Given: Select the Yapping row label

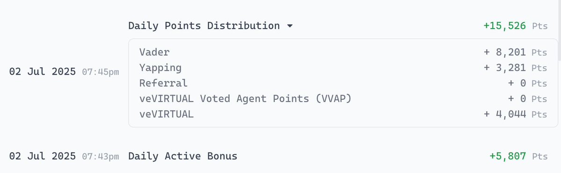Looking at the screenshot, I should pos(160,68).
